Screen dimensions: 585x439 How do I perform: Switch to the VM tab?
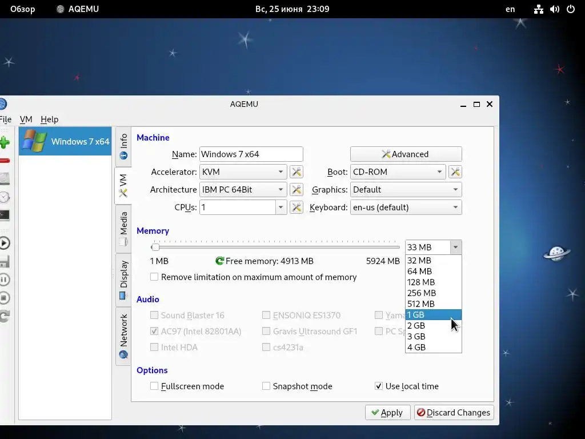(123, 186)
